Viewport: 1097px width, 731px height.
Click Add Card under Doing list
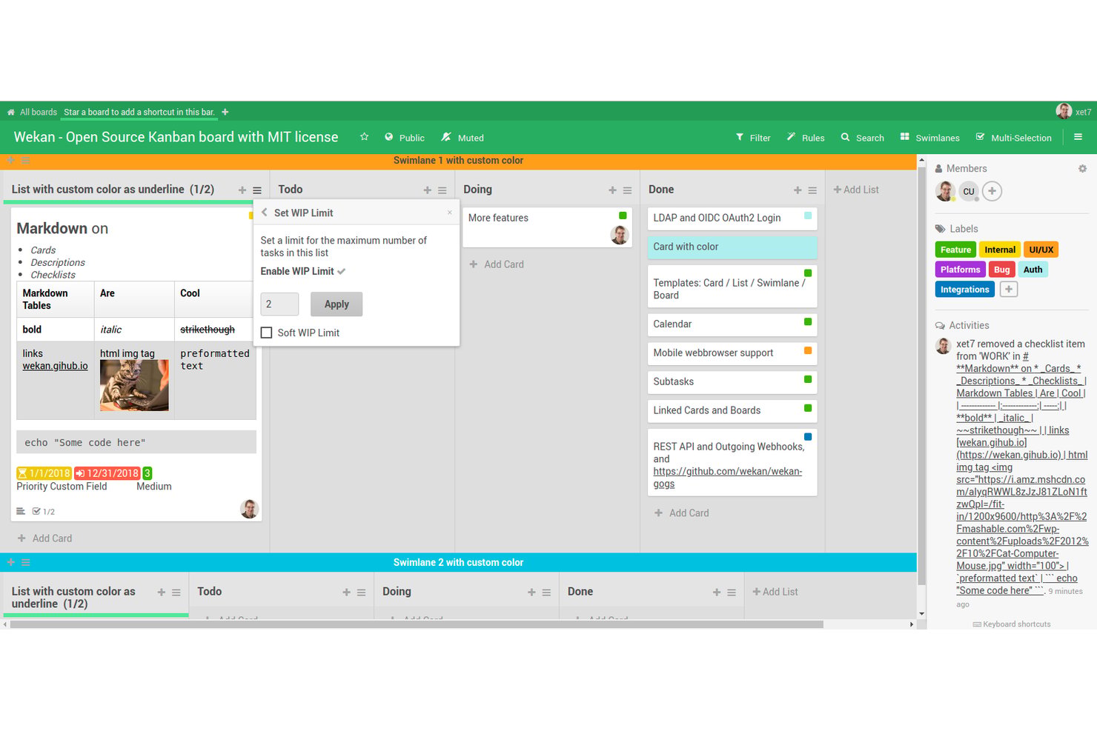497,264
